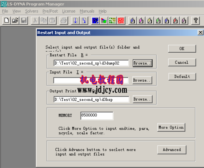The width and height of the screenshot is (204, 168).
Task: Click the blue manual book icon
Action: pyautogui.click(x=133, y=20)
